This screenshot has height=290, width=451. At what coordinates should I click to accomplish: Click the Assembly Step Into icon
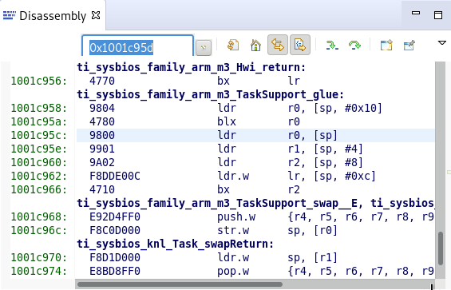click(x=332, y=46)
